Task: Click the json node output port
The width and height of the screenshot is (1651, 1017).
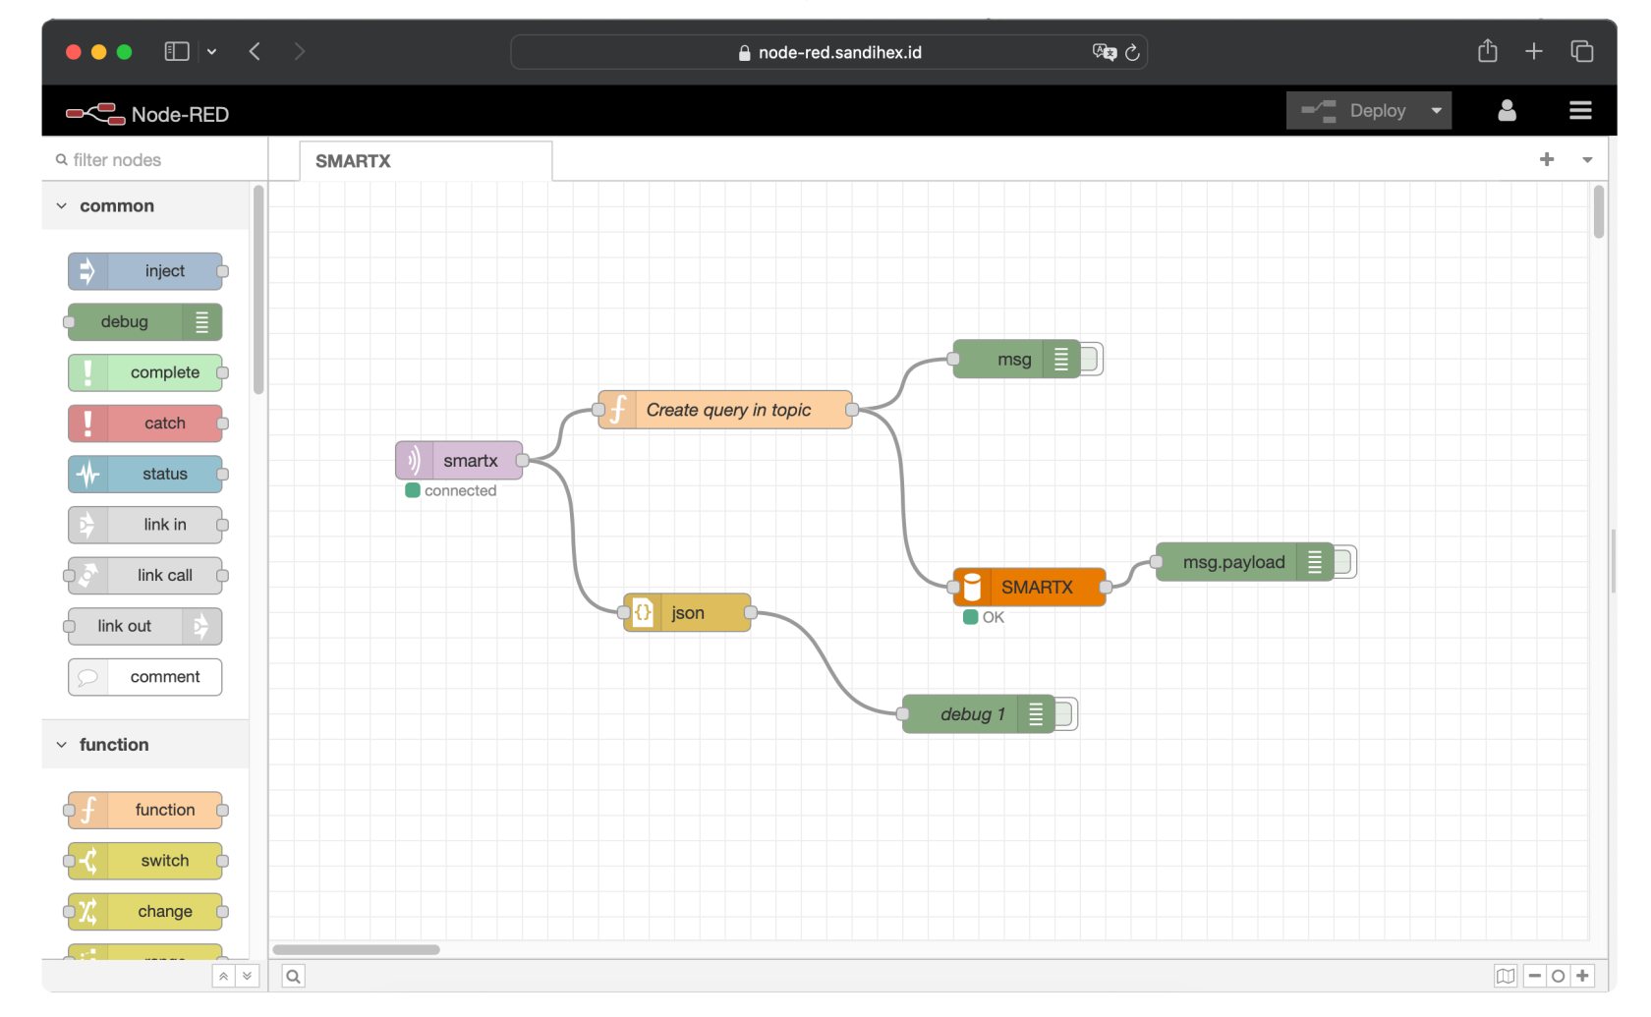Action: [751, 612]
